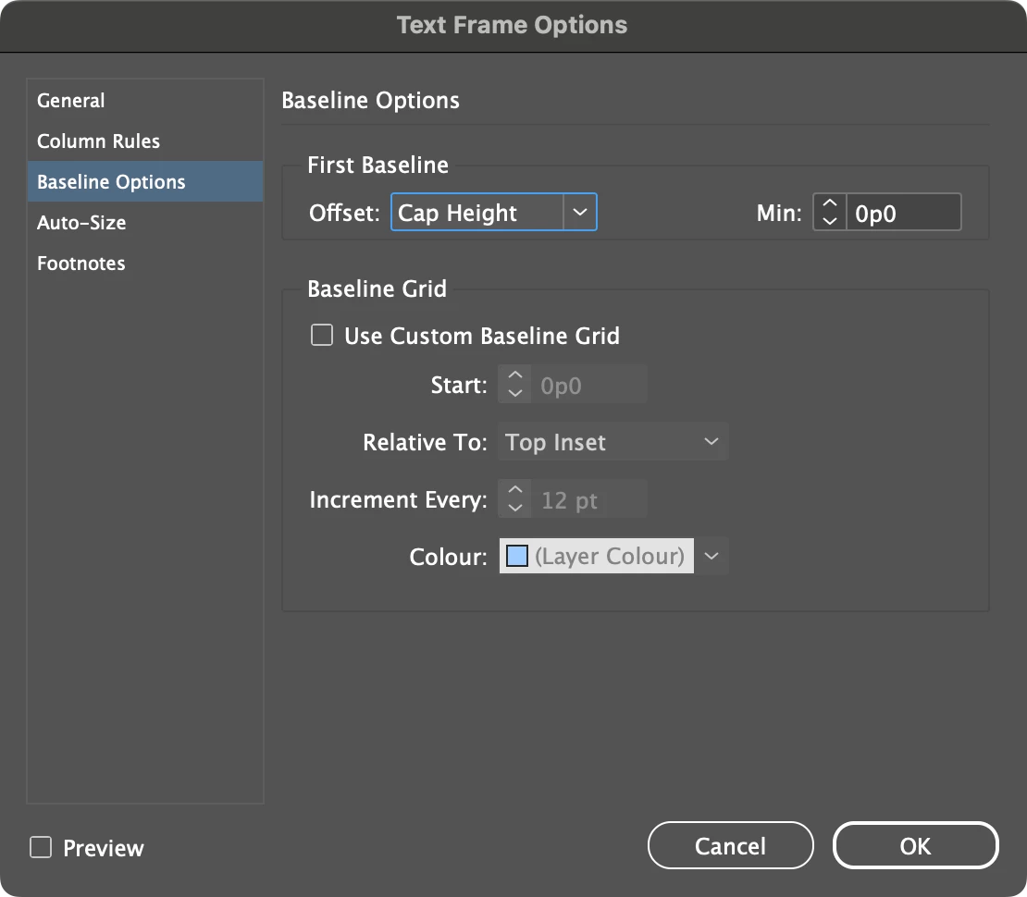Open the Relative To dropdown
Image resolution: width=1027 pixels, height=897 pixels.
coord(613,442)
